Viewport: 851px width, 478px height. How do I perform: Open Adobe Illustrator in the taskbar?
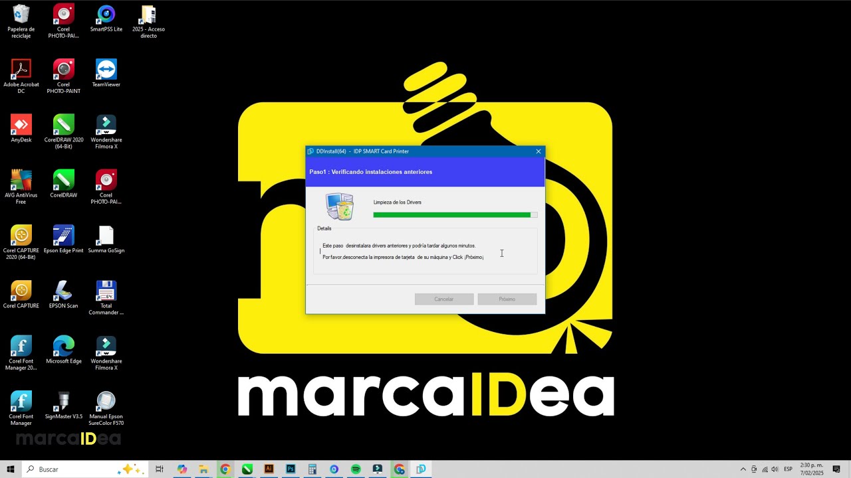pos(269,469)
